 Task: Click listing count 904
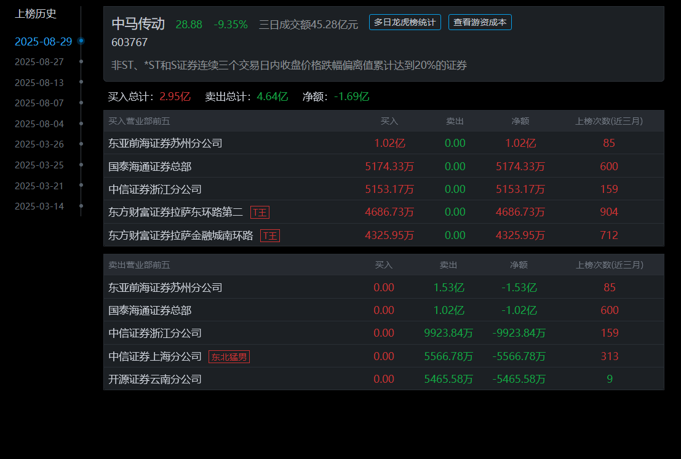tap(609, 212)
